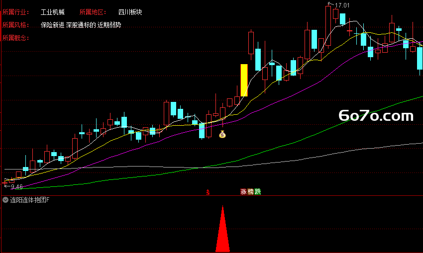The width and height of the screenshot is (423, 253).
Task: Click the 17.01 high price label
Action: (342, 5)
